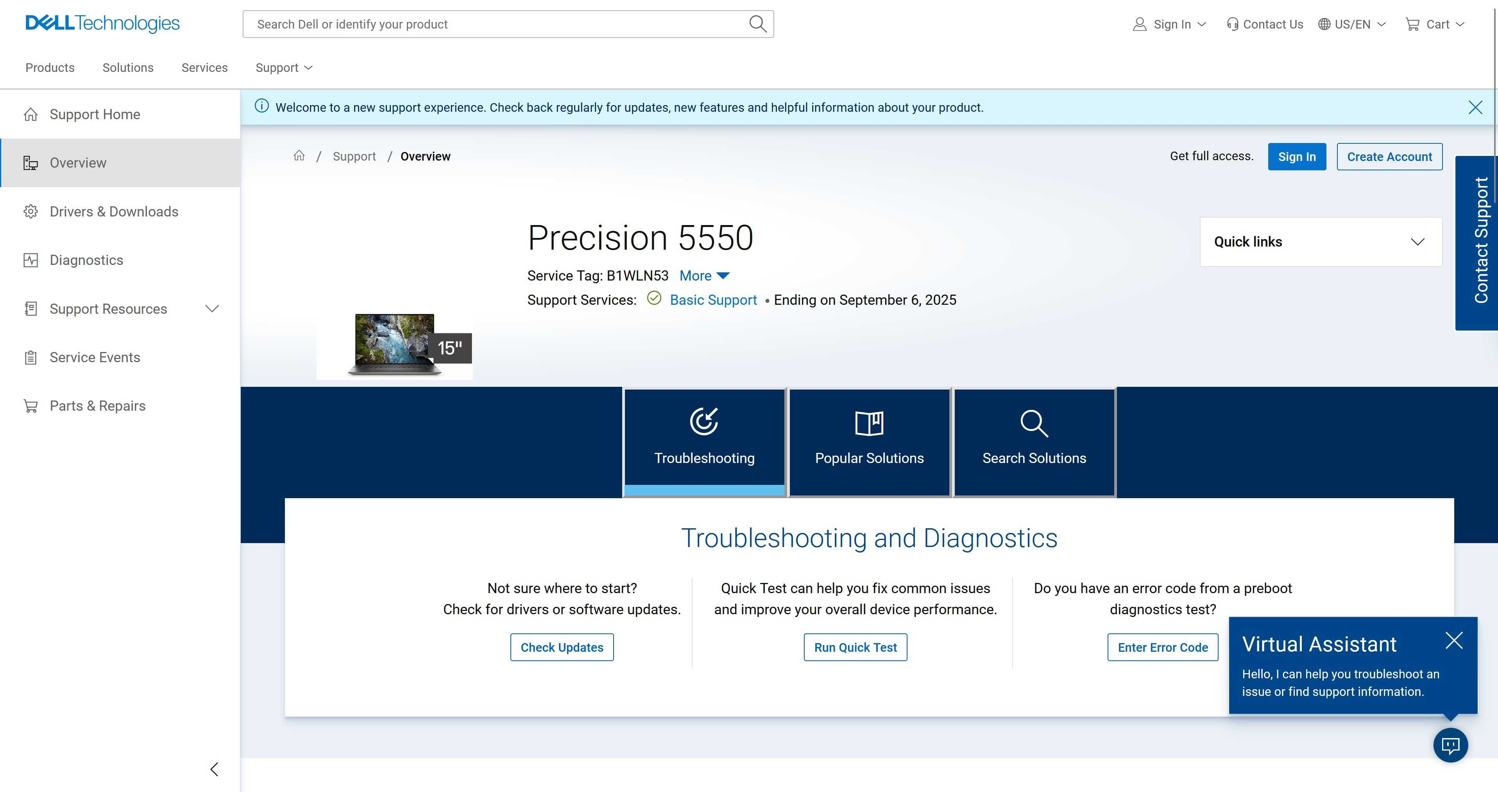Image resolution: width=1498 pixels, height=792 pixels.
Task: Open the Cart icon menu
Action: (x=1434, y=25)
